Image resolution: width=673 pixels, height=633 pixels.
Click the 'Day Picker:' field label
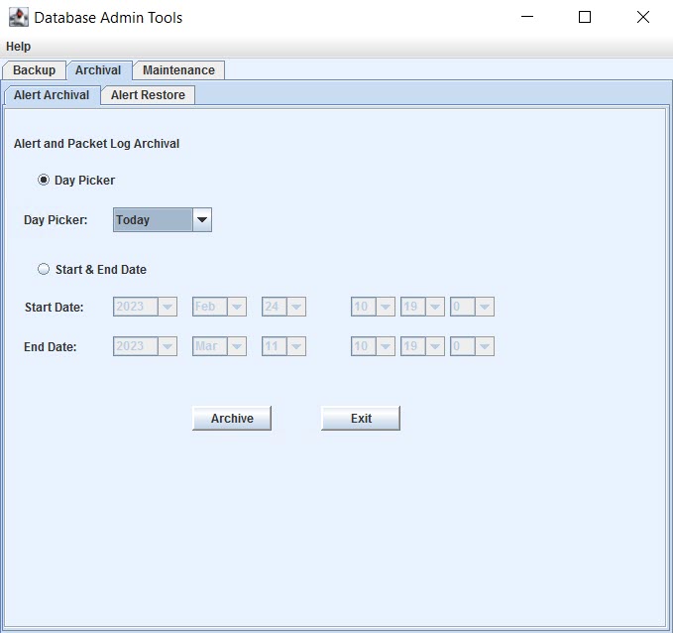56,220
